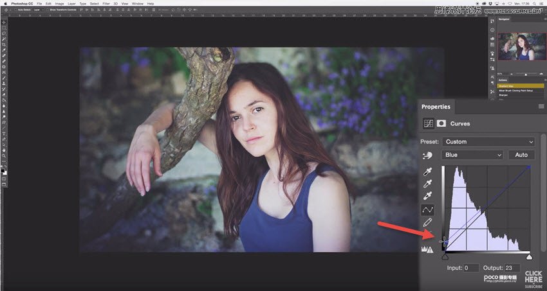Open the Move tool preset picker arrow
The image size is (547, 291).
pos(10,10)
